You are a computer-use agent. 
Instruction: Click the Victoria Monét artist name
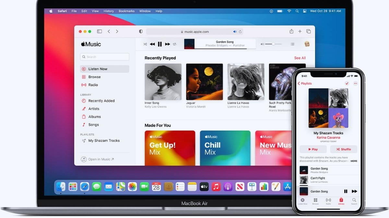(x=196, y=107)
